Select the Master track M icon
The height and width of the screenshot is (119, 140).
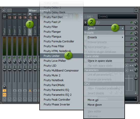4,16
